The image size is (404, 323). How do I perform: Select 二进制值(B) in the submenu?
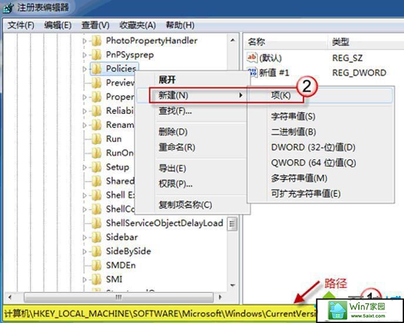(x=321, y=132)
